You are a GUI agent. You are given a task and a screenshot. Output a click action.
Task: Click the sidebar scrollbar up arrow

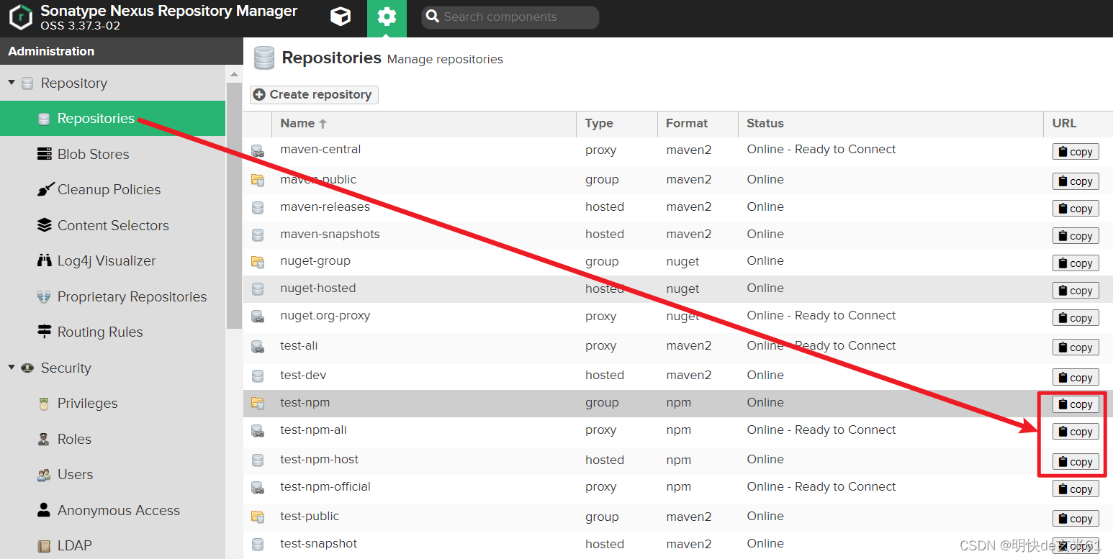(234, 74)
